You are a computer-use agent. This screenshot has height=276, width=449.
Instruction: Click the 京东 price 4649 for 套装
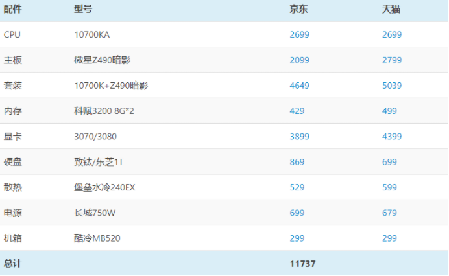[x=299, y=86]
